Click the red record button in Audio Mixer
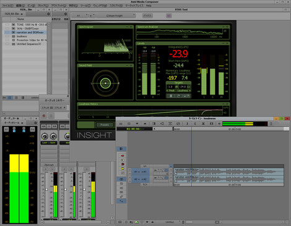 pos(44,115)
